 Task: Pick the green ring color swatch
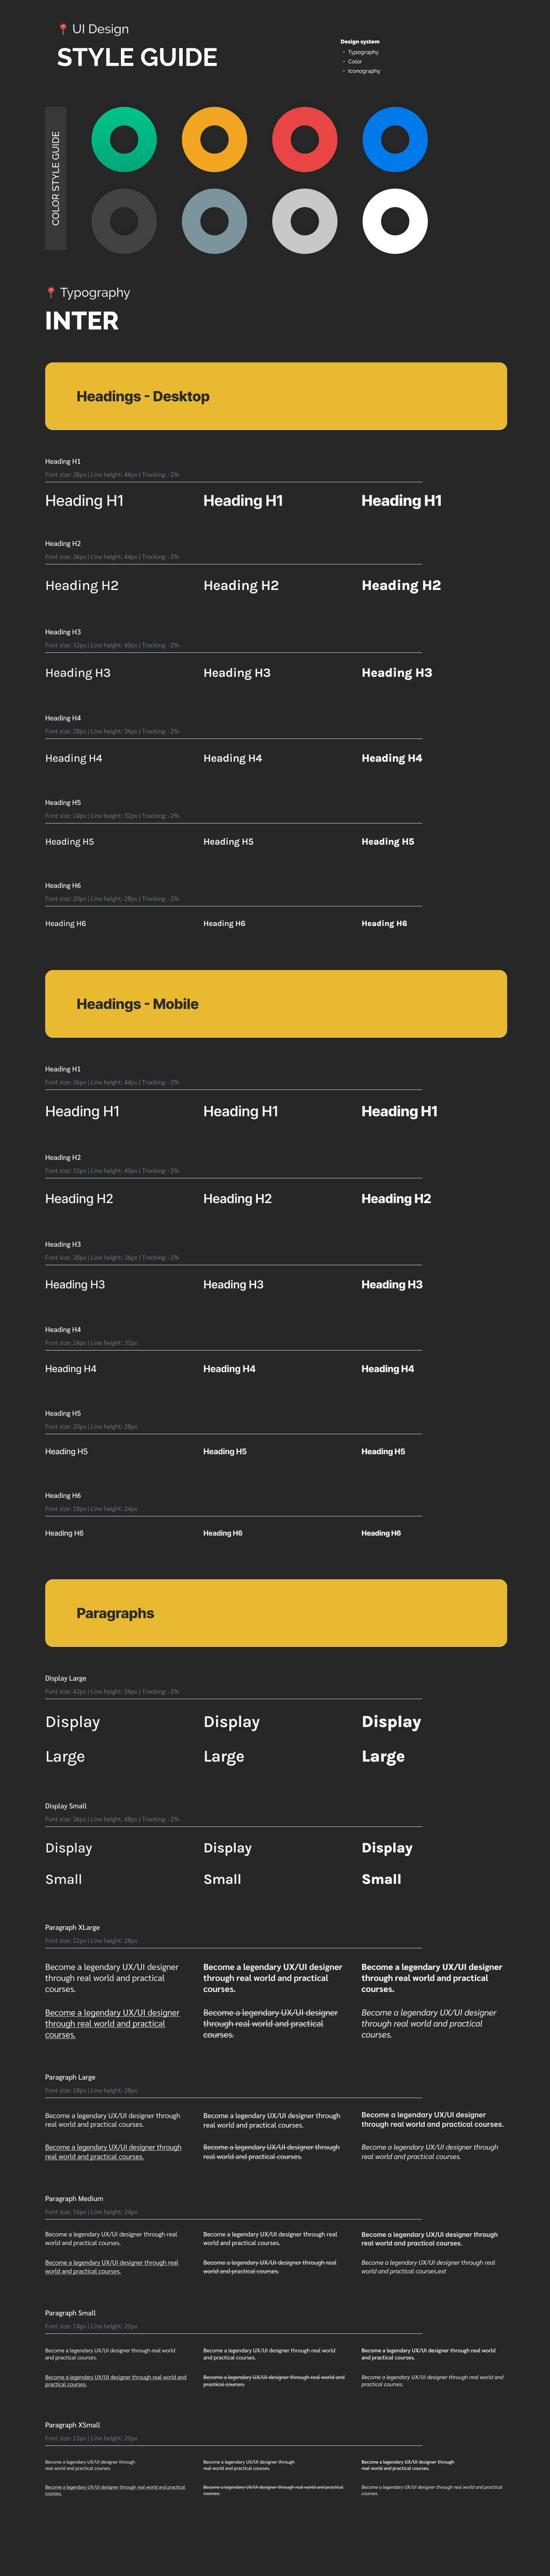pyautogui.click(x=124, y=139)
